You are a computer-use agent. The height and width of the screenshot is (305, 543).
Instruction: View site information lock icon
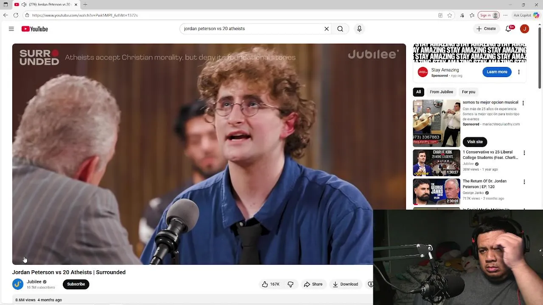27,15
